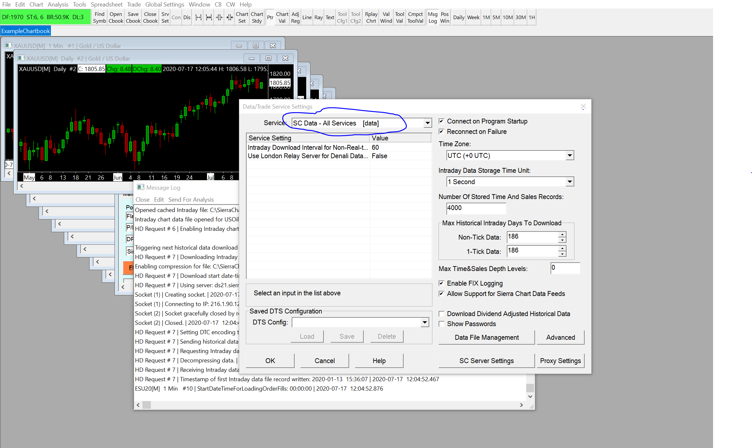
Task: Open Intraday Data Storage Time Unit dropdown
Action: tap(569, 182)
